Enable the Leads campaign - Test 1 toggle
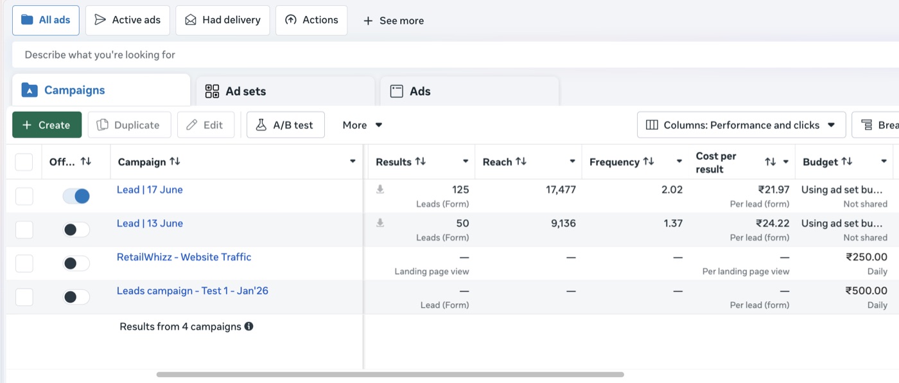Image resolution: width=899 pixels, height=383 pixels. point(76,297)
